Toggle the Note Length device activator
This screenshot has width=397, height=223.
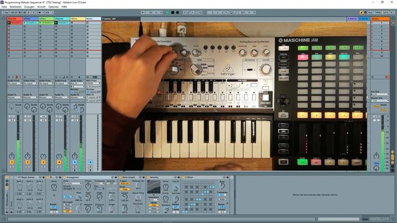coord(120,177)
